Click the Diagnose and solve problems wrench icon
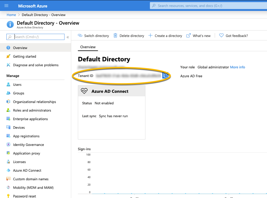Viewport: 267px width, 198px height. coord(8,65)
